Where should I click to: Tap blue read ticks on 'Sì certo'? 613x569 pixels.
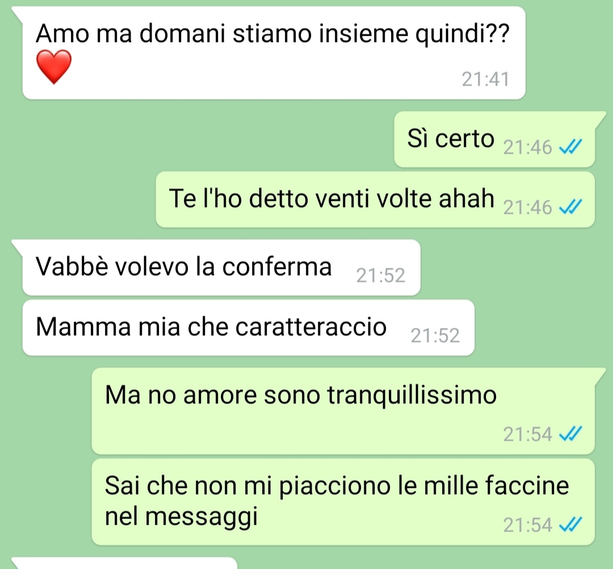tap(571, 147)
